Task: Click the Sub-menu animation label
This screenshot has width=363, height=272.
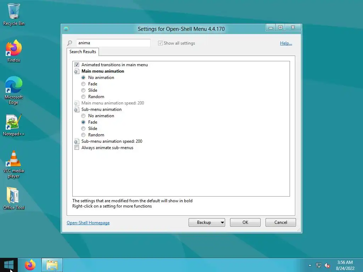Action: (x=101, y=109)
